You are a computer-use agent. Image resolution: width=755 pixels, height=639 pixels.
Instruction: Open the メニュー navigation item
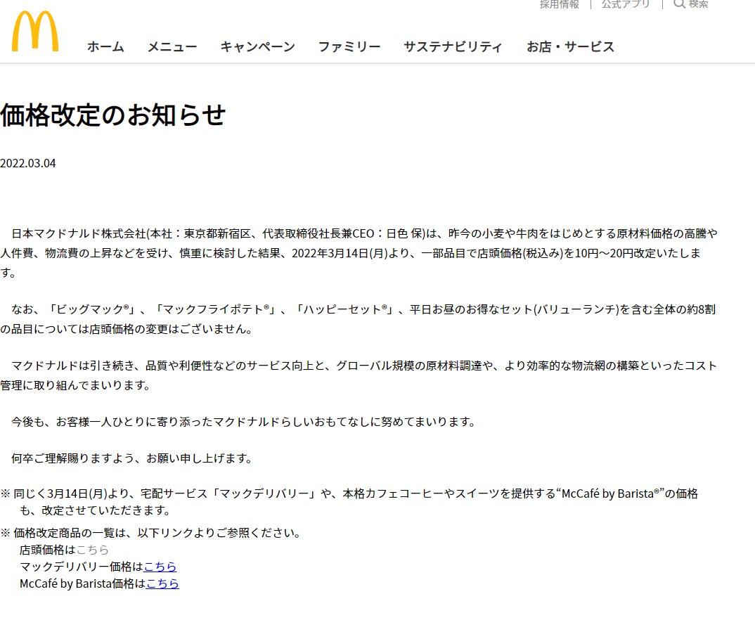coord(172,47)
